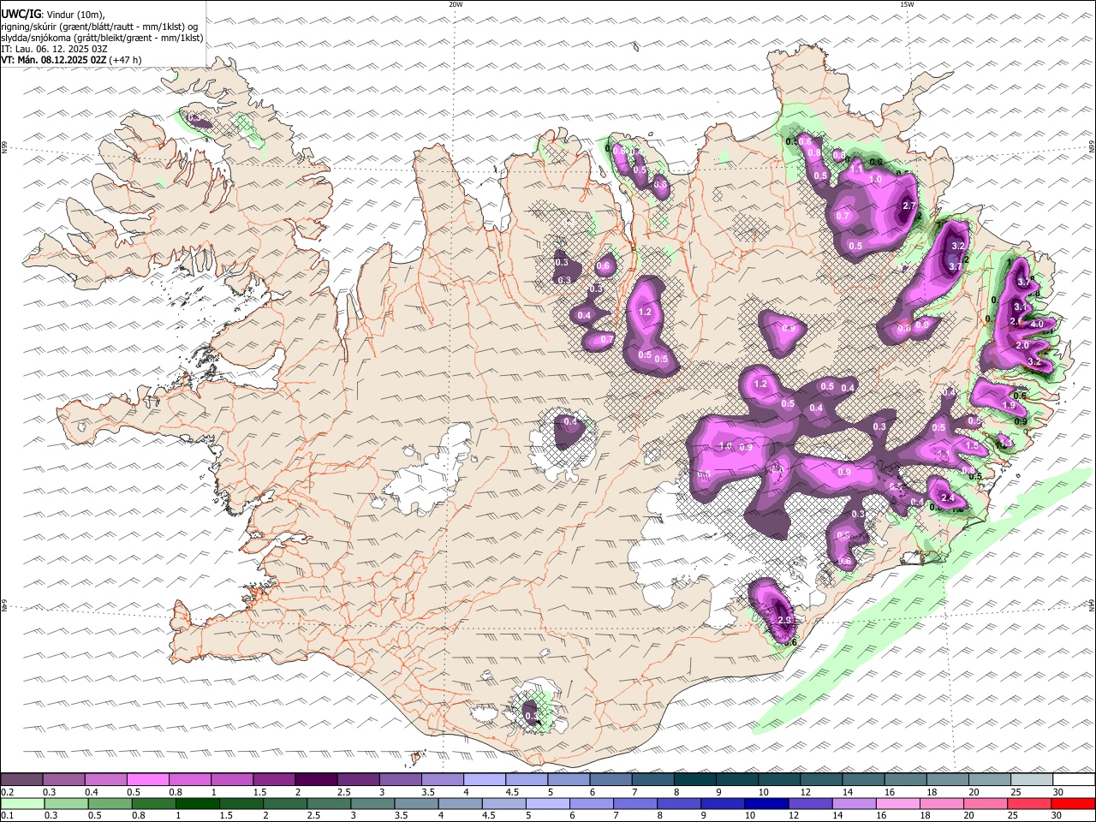Image resolution: width=1096 pixels, height=822 pixels.
Task: Click the 4.0 snowfall value on the map
Action: [x=1037, y=325]
